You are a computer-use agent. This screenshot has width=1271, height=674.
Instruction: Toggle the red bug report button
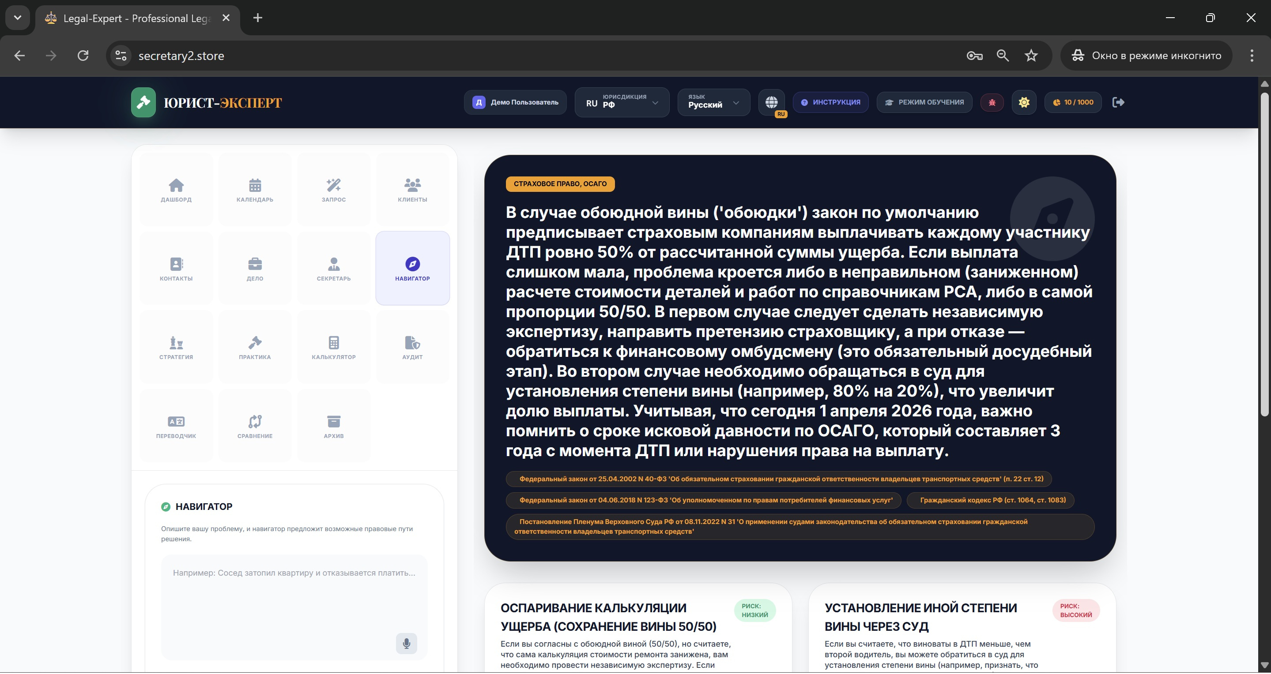click(x=992, y=102)
